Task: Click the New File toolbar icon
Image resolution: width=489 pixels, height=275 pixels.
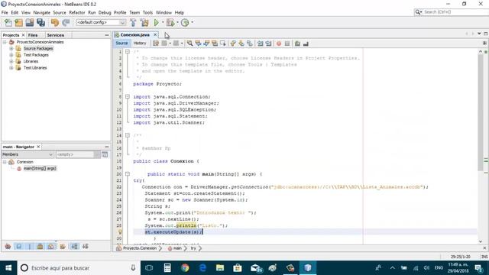Action: click(x=8, y=22)
